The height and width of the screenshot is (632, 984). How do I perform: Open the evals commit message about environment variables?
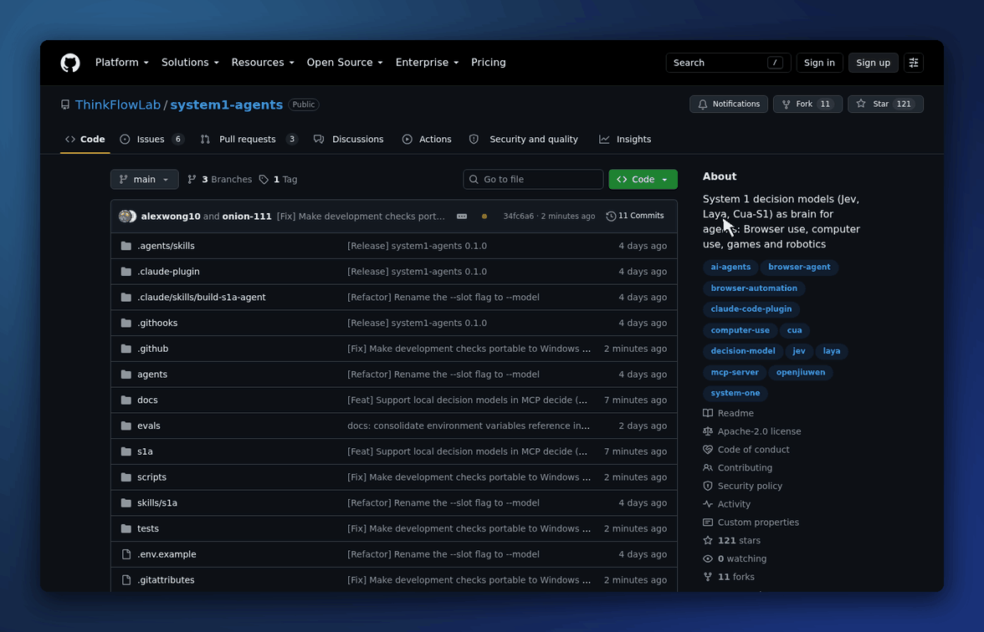pos(469,426)
